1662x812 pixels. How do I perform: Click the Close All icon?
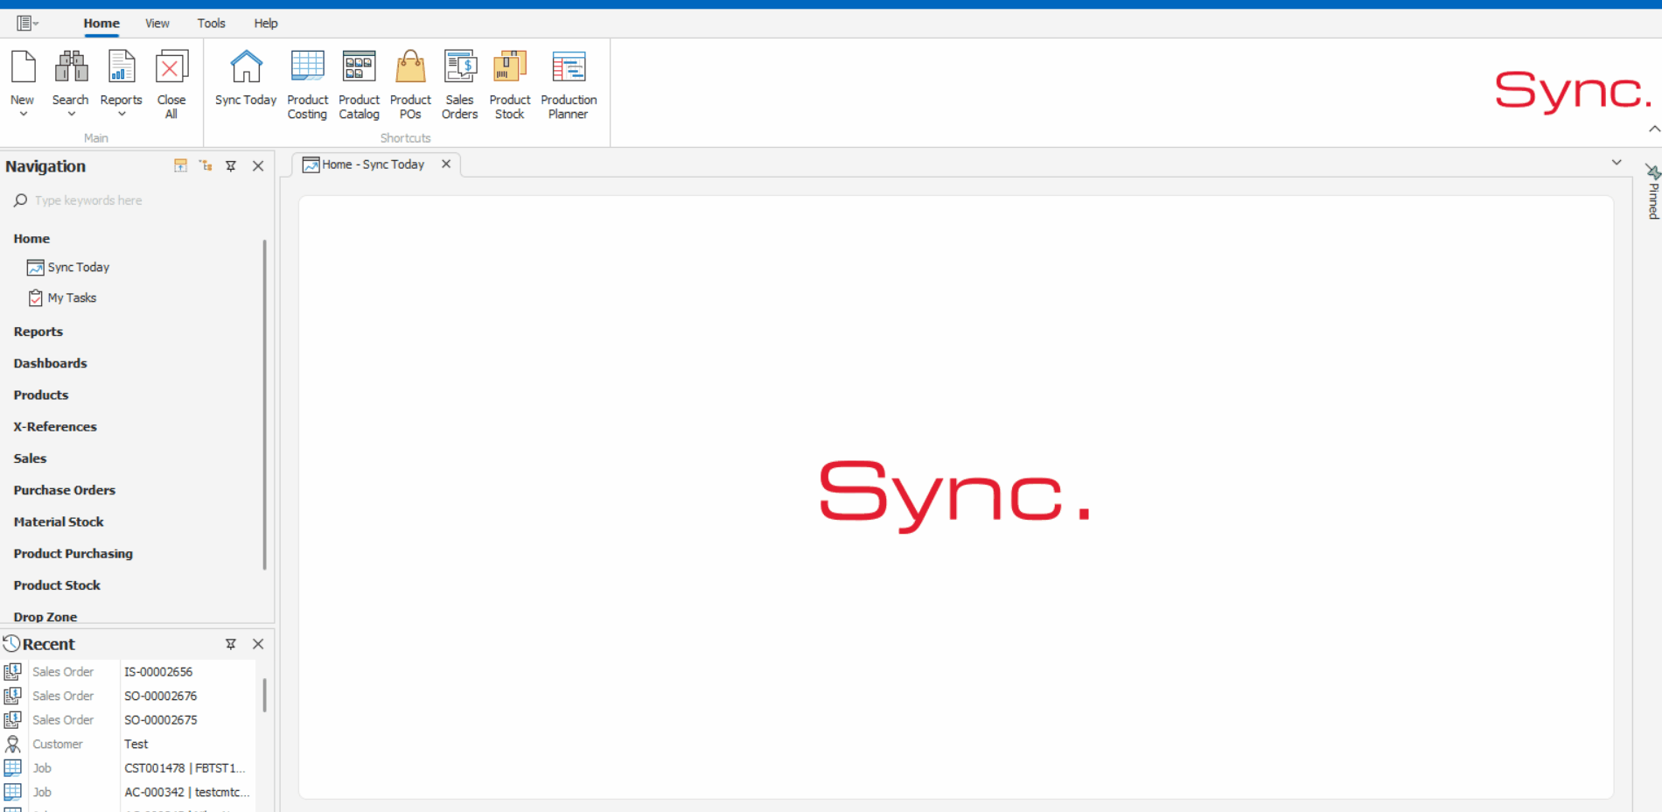[171, 67]
